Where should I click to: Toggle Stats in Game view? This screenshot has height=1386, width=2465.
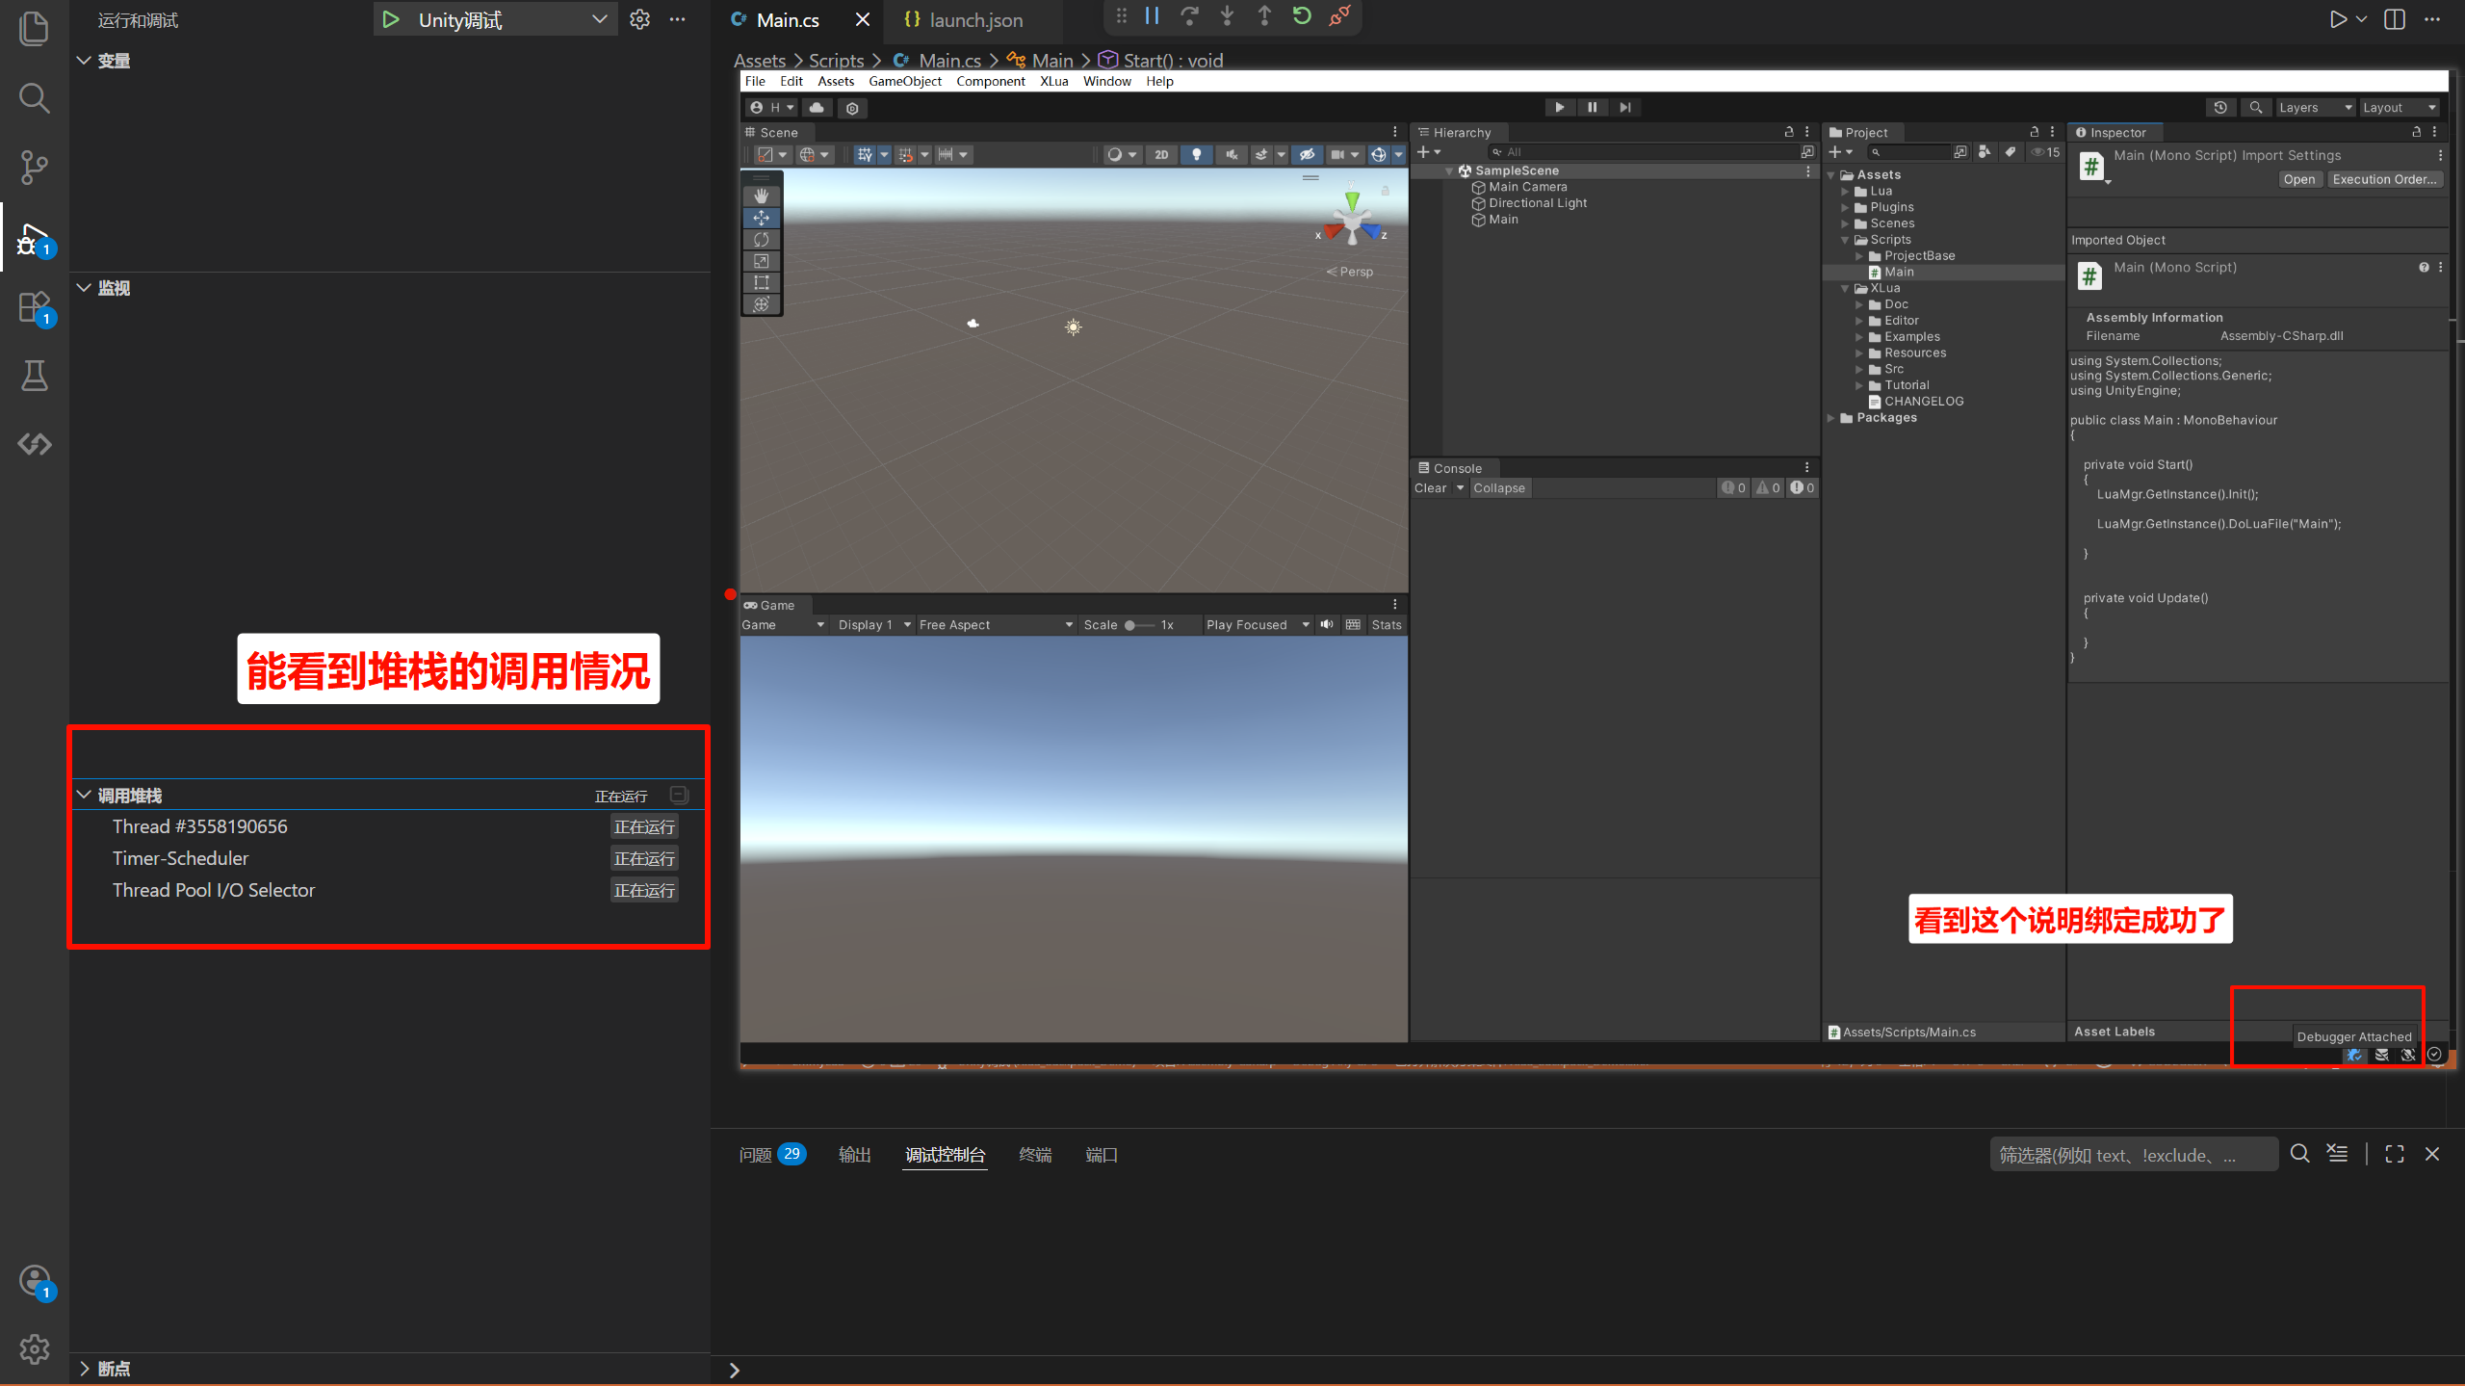1387,625
